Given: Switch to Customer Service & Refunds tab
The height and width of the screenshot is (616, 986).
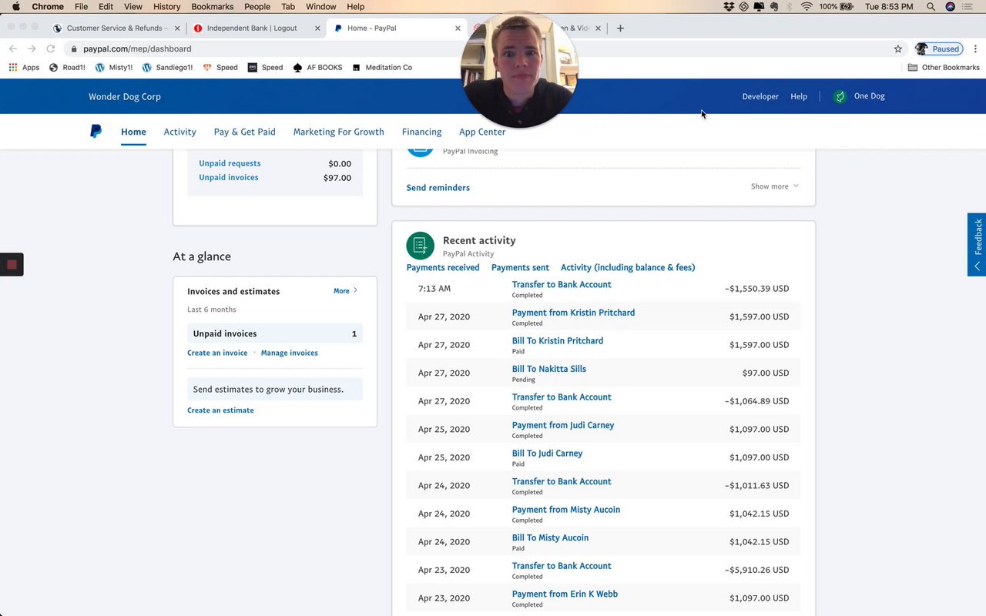Looking at the screenshot, I should (x=115, y=28).
